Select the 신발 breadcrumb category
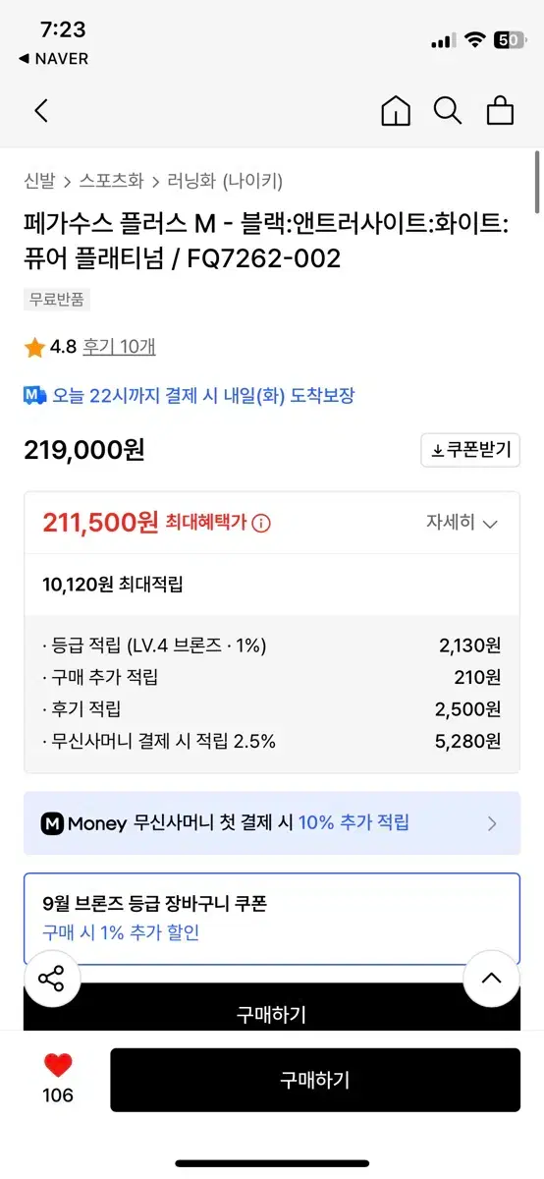This screenshot has width=544, height=1179. coord(38,181)
